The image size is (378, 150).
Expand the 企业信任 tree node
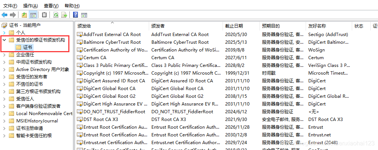pos(4,54)
